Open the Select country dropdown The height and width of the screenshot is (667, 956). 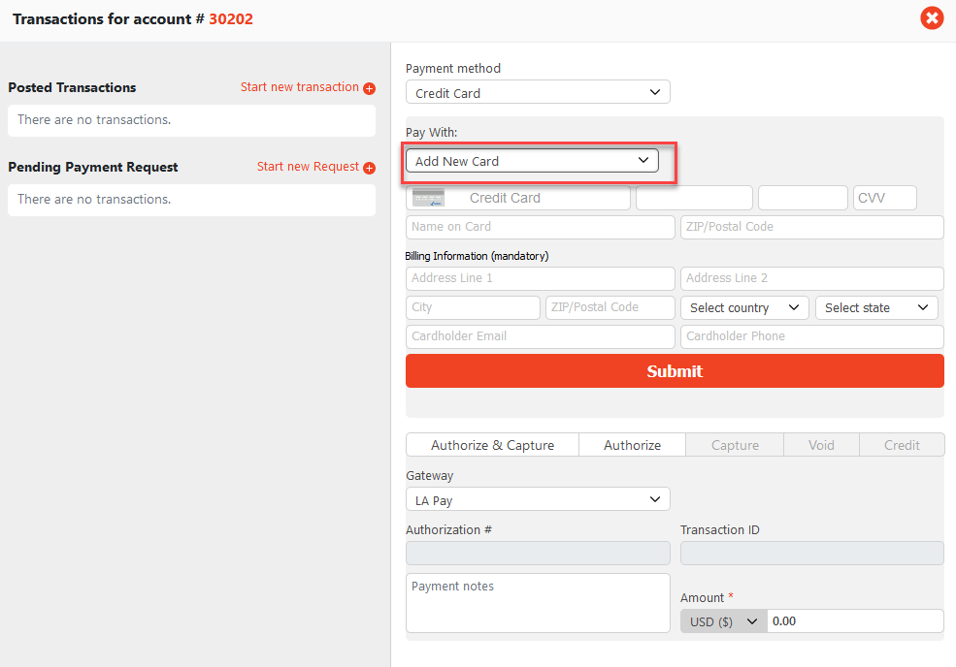click(744, 307)
